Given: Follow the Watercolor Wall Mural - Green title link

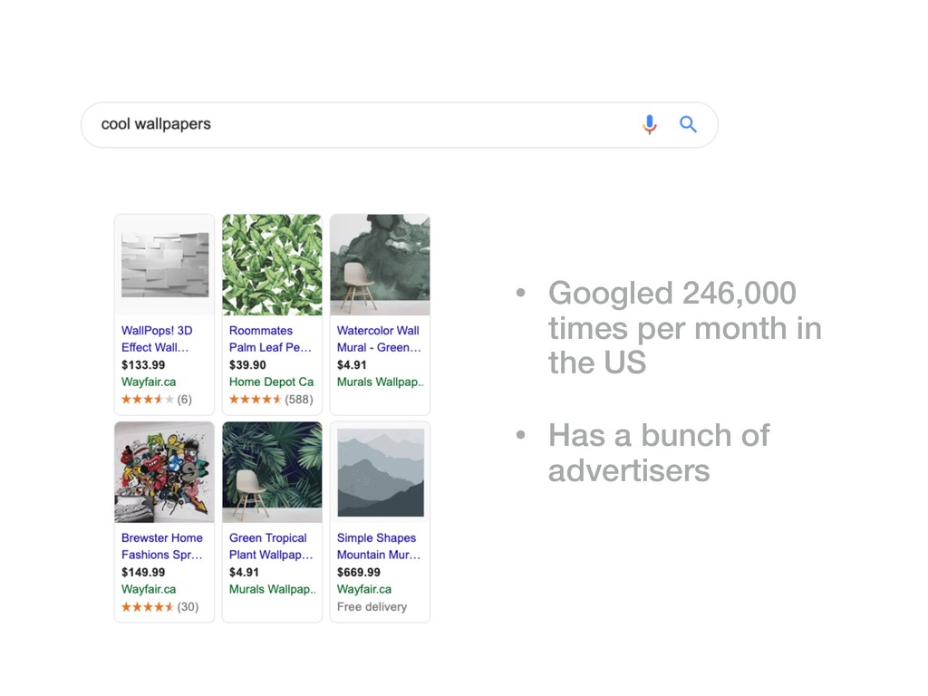Looking at the screenshot, I should pyautogui.click(x=379, y=339).
